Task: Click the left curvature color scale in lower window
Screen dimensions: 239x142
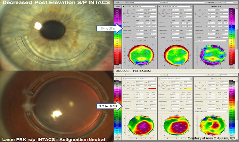Action: coord(118,108)
